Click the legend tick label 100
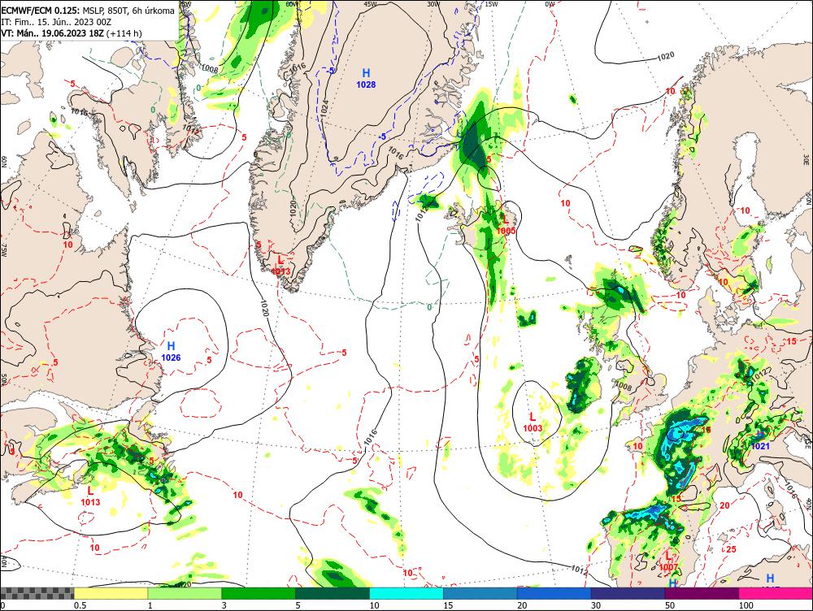The image size is (813, 611). coord(746,605)
